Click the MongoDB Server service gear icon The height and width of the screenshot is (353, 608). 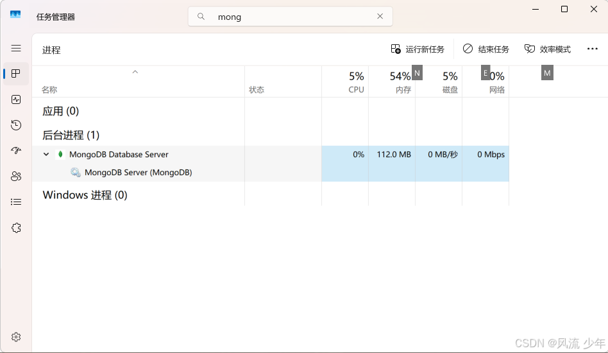coord(76,172)
